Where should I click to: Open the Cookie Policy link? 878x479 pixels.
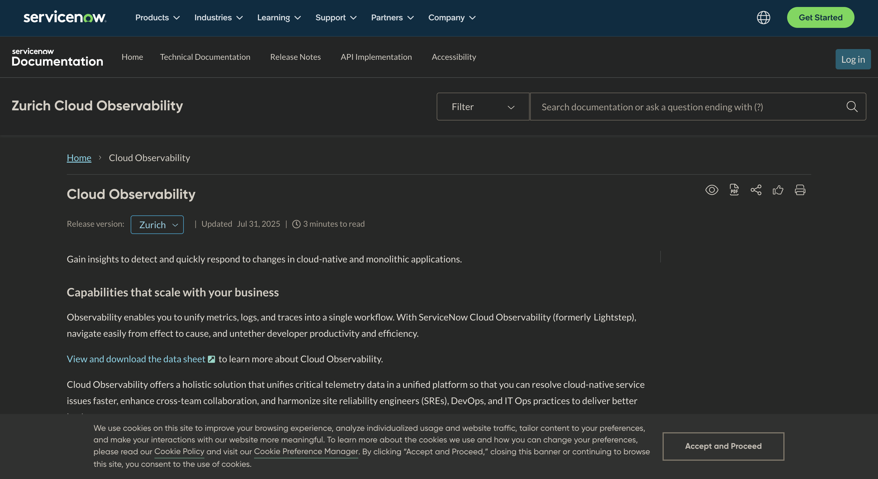[179, 451]
